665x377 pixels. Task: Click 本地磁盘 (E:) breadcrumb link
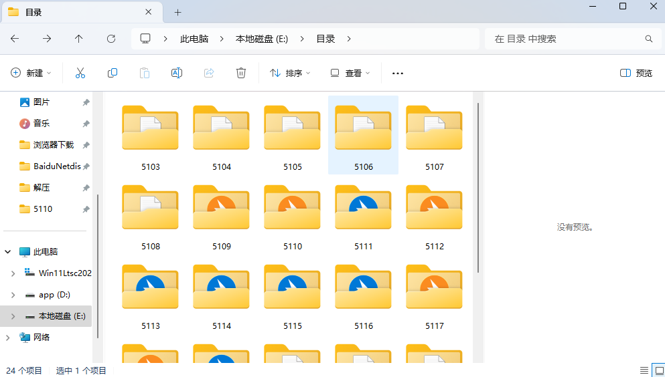coord(262,39)
